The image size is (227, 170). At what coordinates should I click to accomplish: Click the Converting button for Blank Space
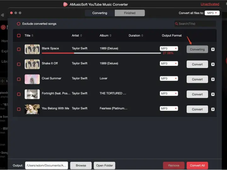tap(197, 49)
